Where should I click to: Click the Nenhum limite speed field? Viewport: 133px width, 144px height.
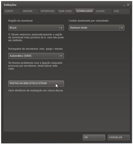coord(97,28)
